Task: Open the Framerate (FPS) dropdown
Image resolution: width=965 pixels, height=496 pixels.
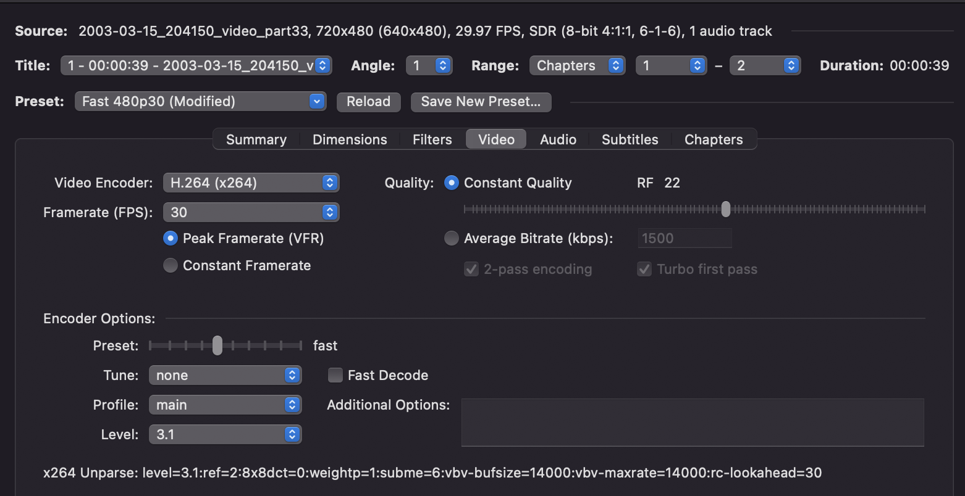Action: tap(251, 212)
